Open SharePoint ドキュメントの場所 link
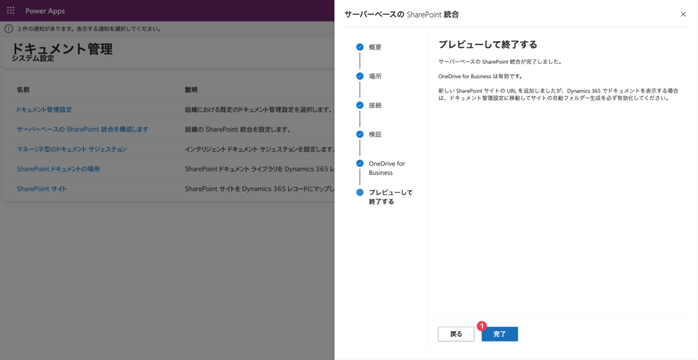698x360 pixels. [58, 169]
